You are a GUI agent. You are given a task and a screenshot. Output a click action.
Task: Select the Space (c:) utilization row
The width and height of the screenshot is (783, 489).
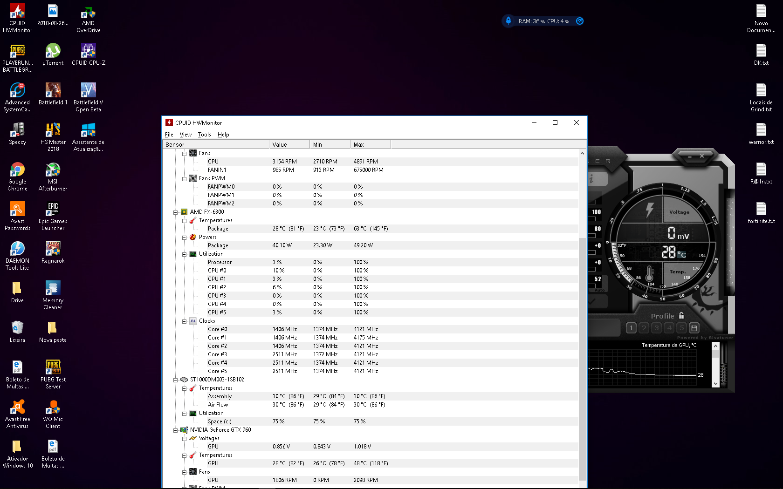pos(371,421)
